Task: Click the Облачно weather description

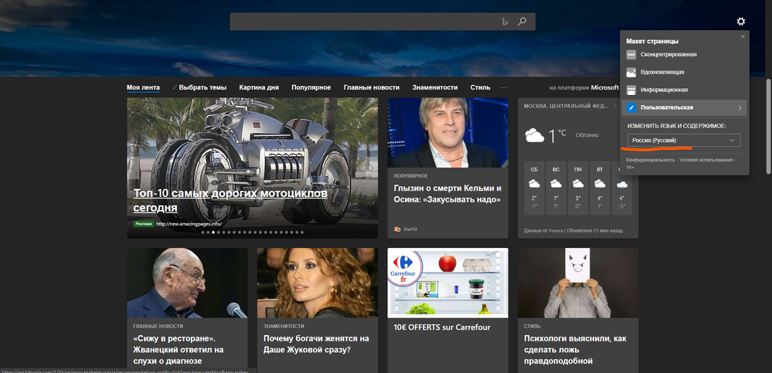Action: click(x=587, y=135)
